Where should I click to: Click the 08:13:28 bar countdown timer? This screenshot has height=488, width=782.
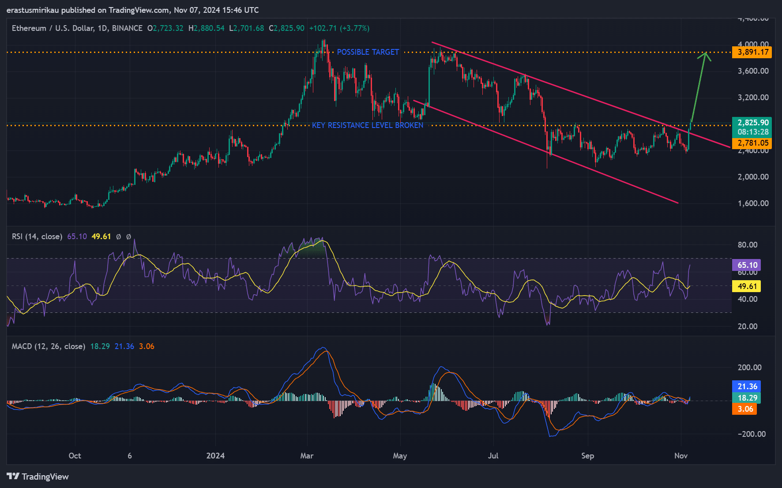point(752,132)
